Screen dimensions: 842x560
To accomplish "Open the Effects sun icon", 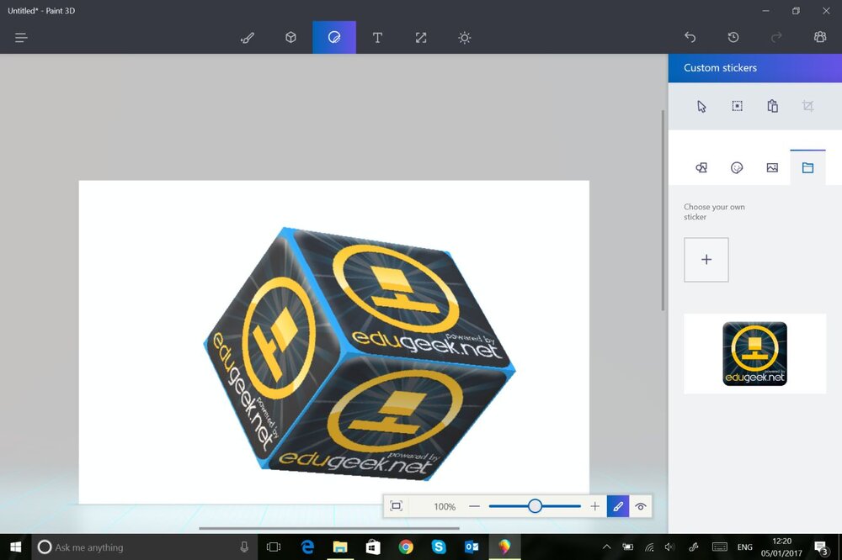I will tap(465, 38).
